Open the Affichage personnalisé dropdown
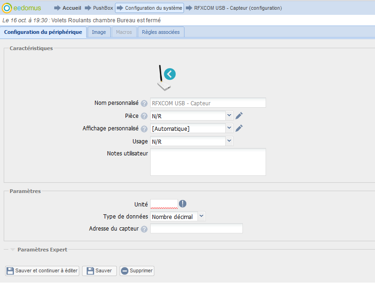This screenshot has width=375, height=283. coord(229,129)
